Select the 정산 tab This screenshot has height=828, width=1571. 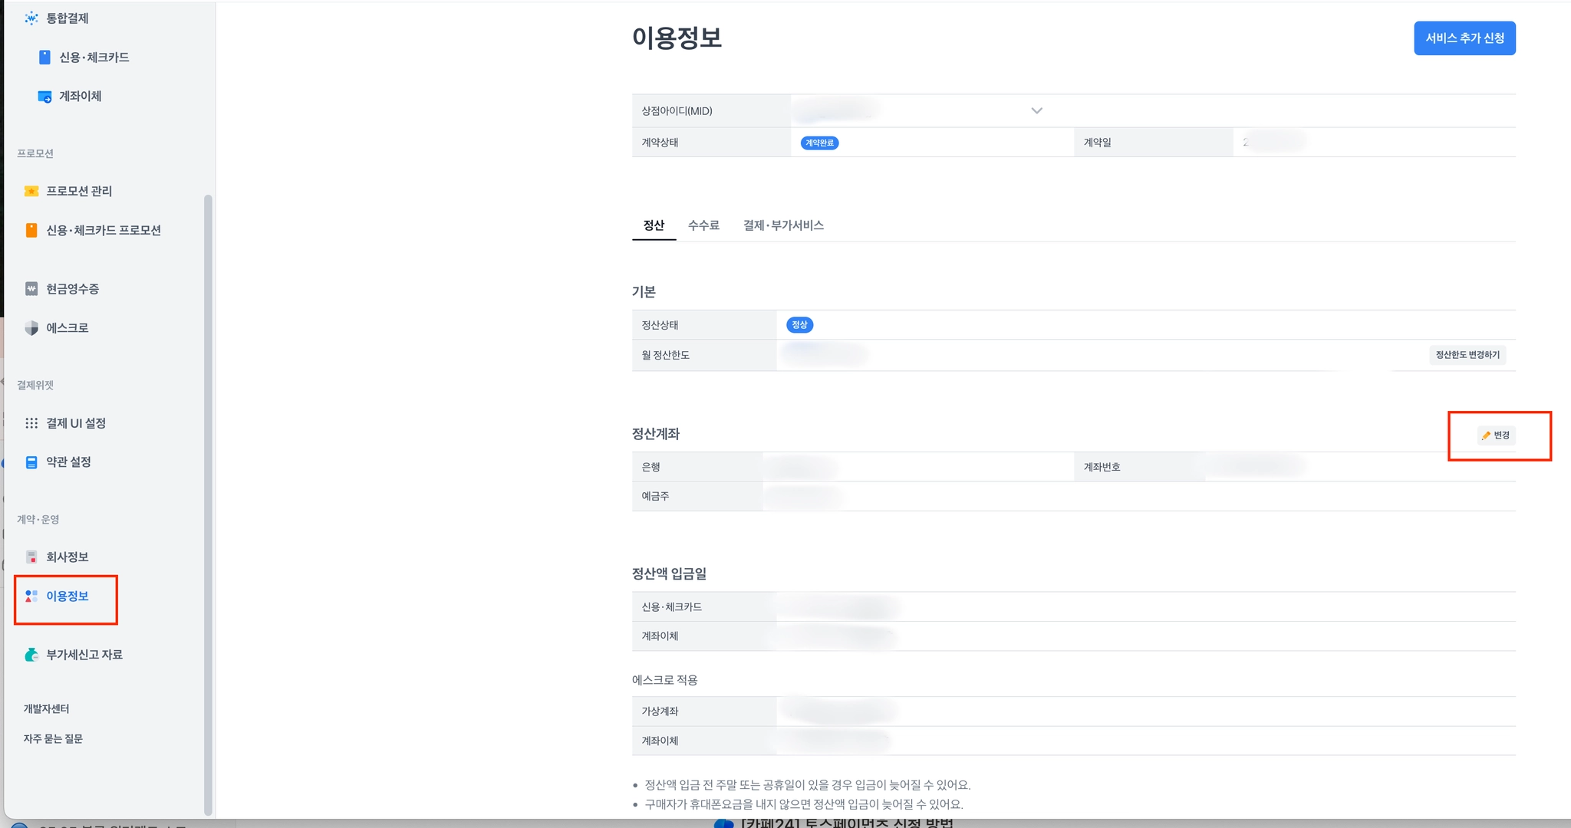tap(654, 225)
